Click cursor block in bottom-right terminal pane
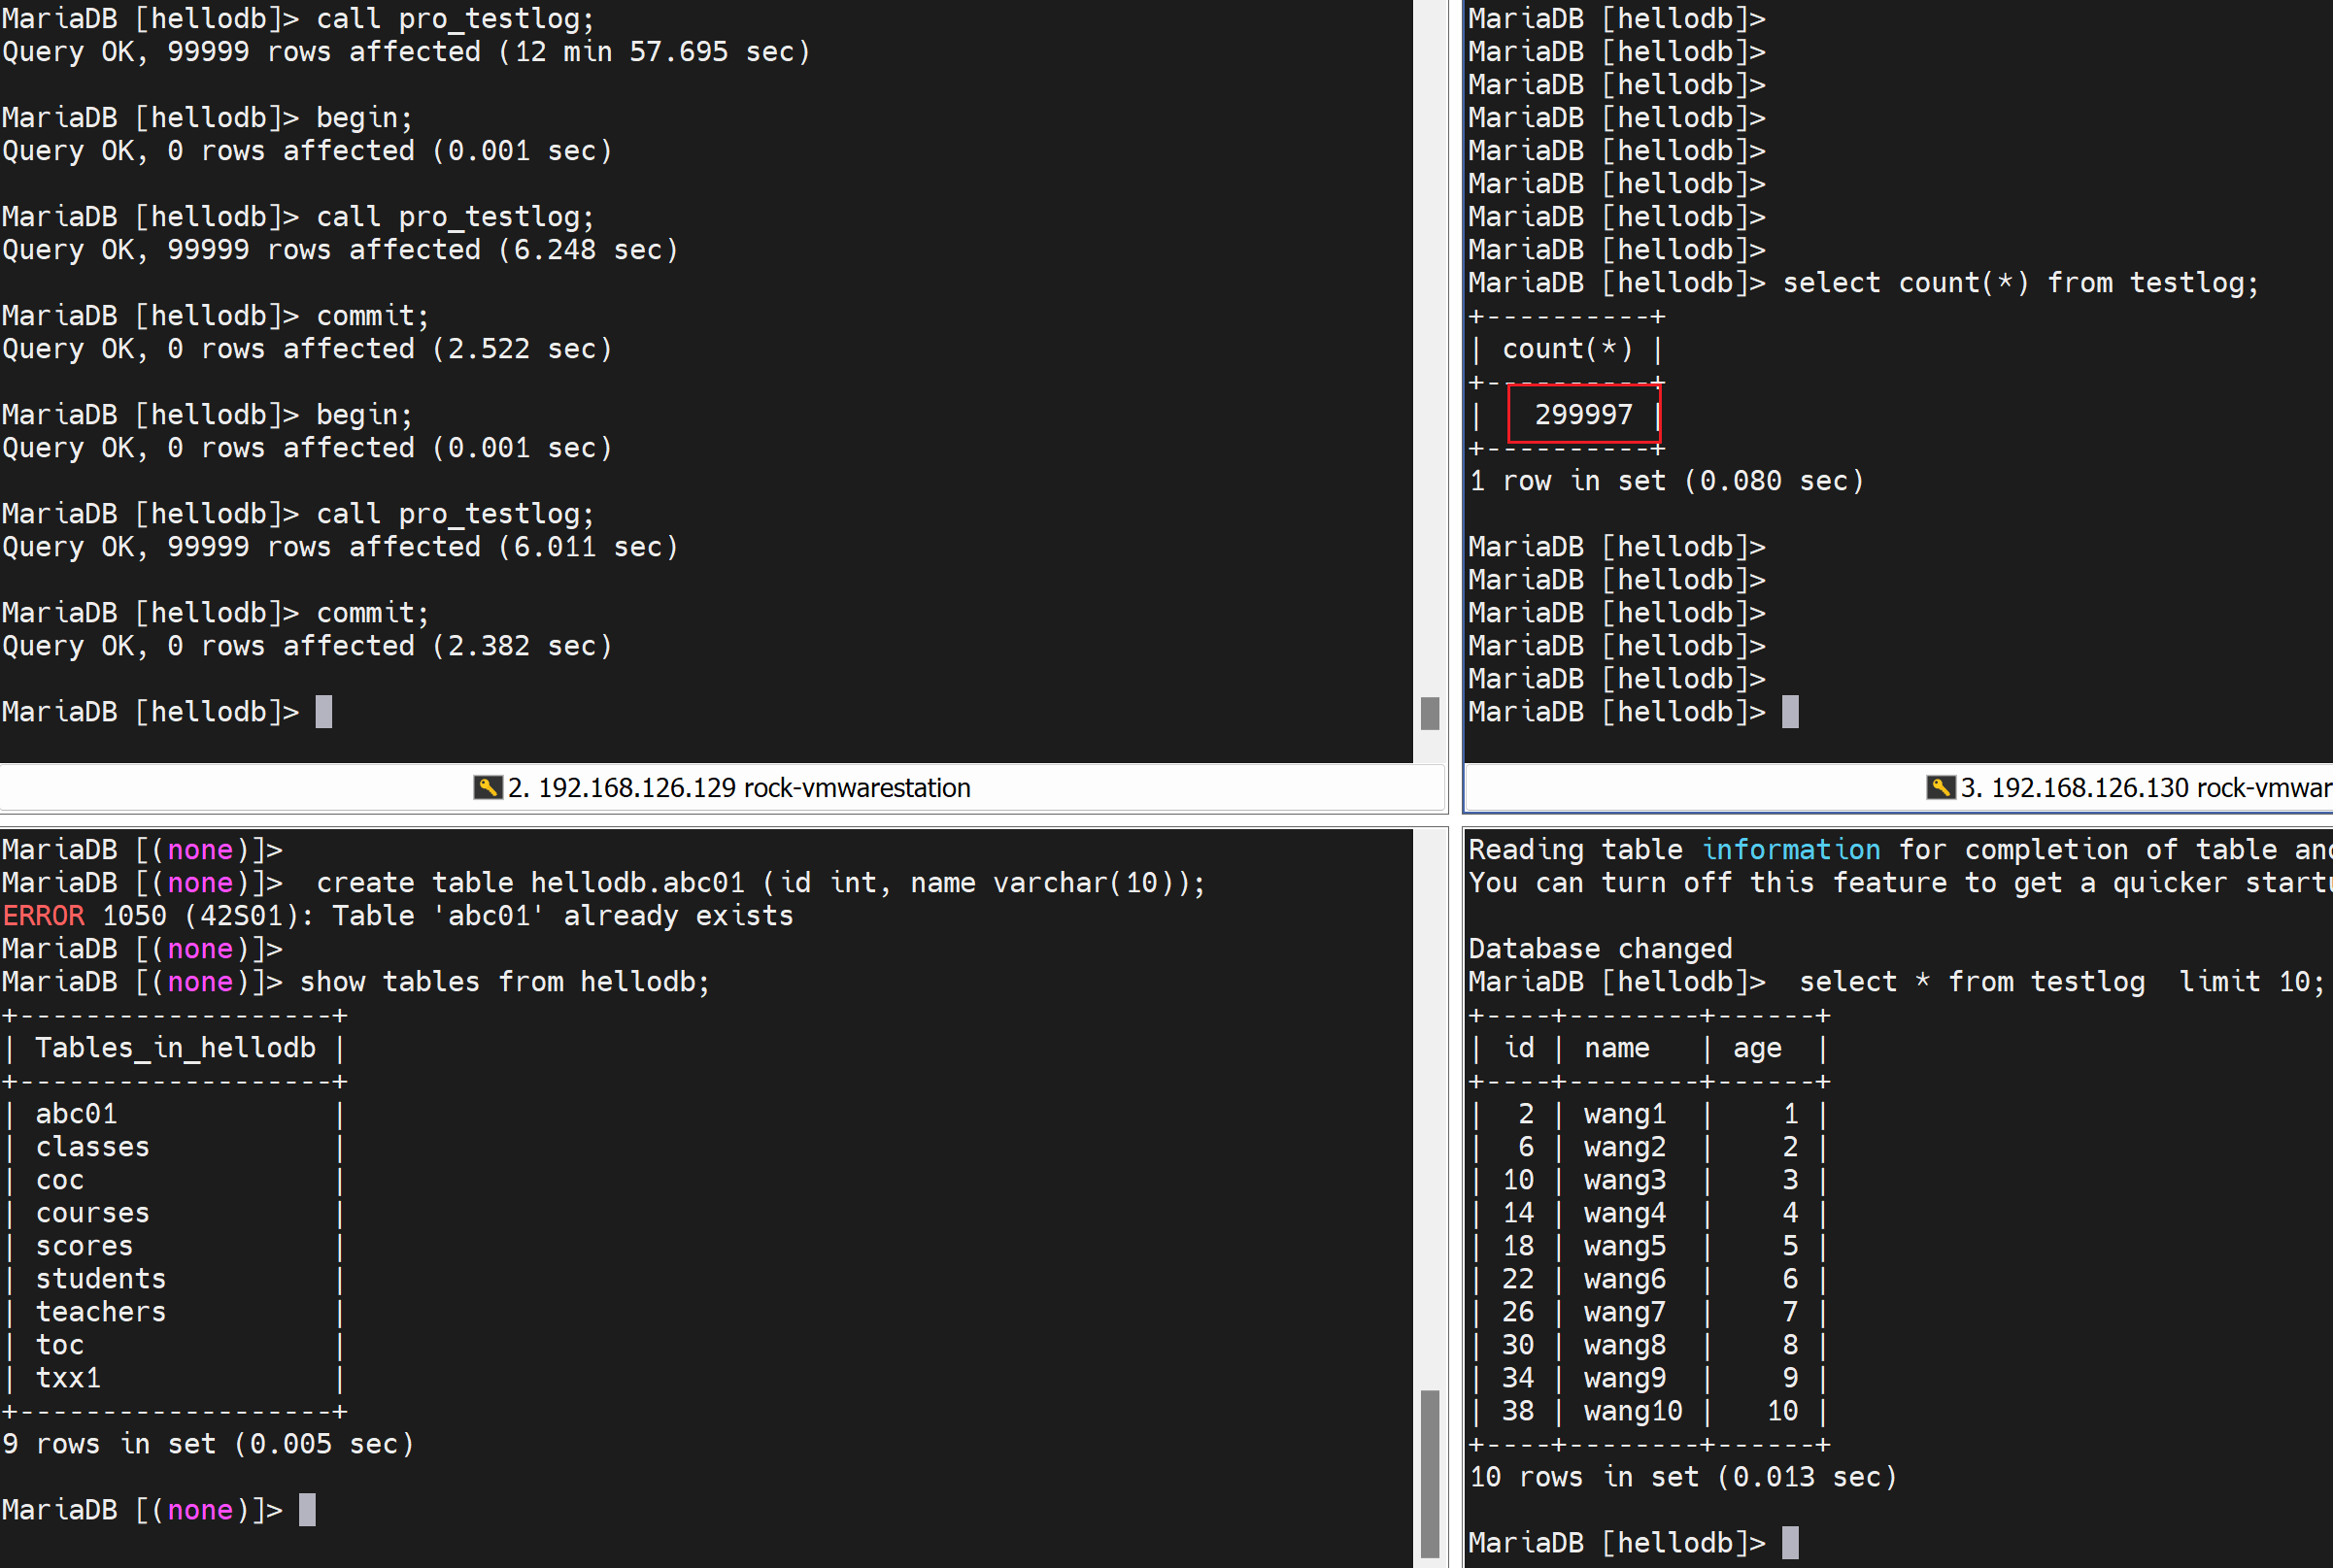This screenshot has height=1568, width=2333. (x=1790, y=1543)
